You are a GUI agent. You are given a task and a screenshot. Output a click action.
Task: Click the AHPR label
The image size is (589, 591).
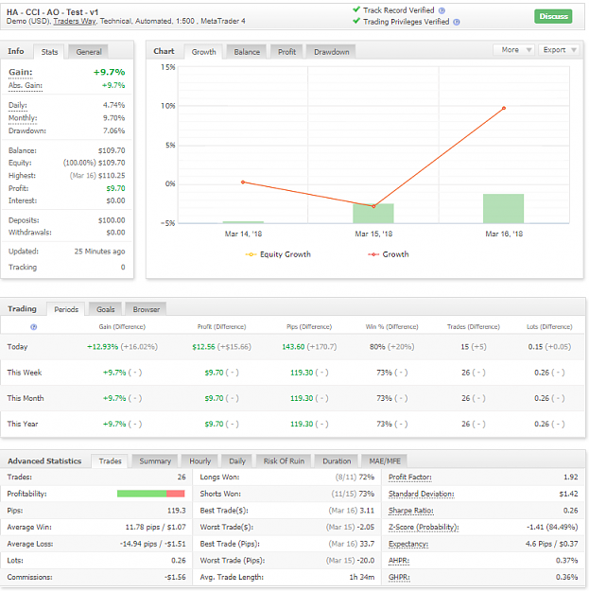pos(399,561)
